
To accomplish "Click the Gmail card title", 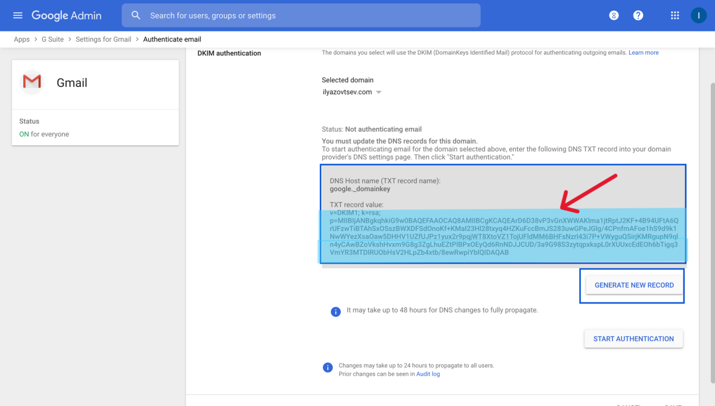I will coord(72,83).
